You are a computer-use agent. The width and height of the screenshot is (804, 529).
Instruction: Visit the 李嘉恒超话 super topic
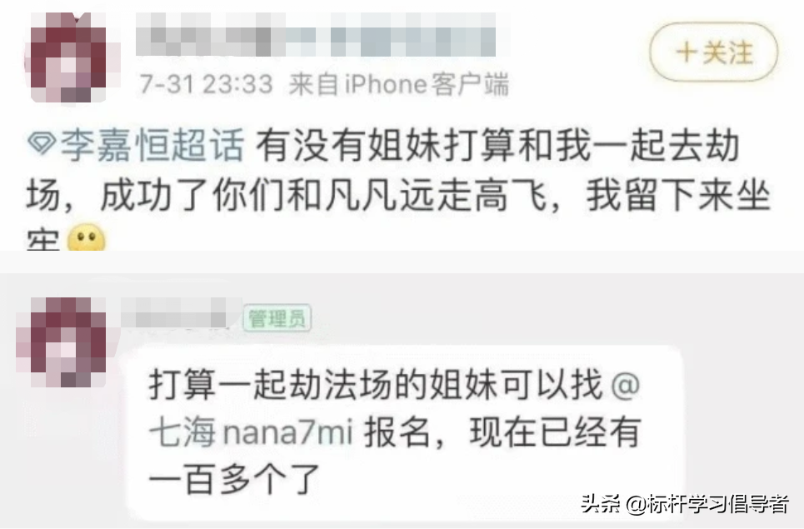pyautogui.click(x=152, y=145)
